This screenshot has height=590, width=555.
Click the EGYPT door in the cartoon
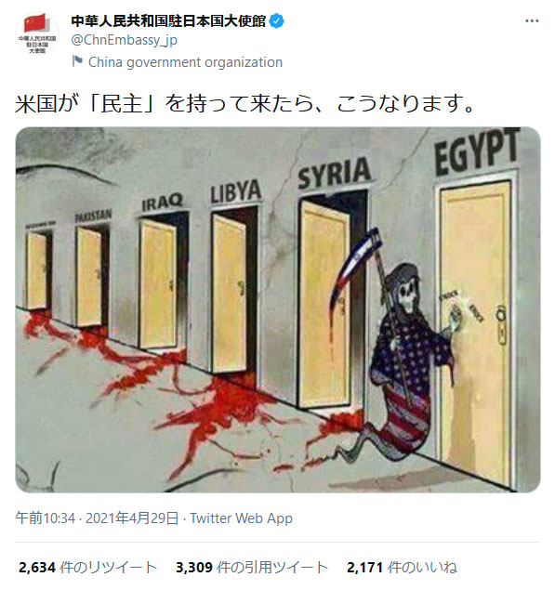point(476,333)
